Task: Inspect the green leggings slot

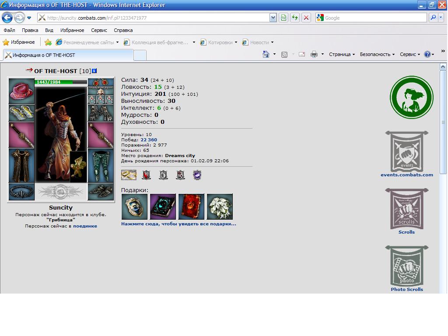Action: 101,165
